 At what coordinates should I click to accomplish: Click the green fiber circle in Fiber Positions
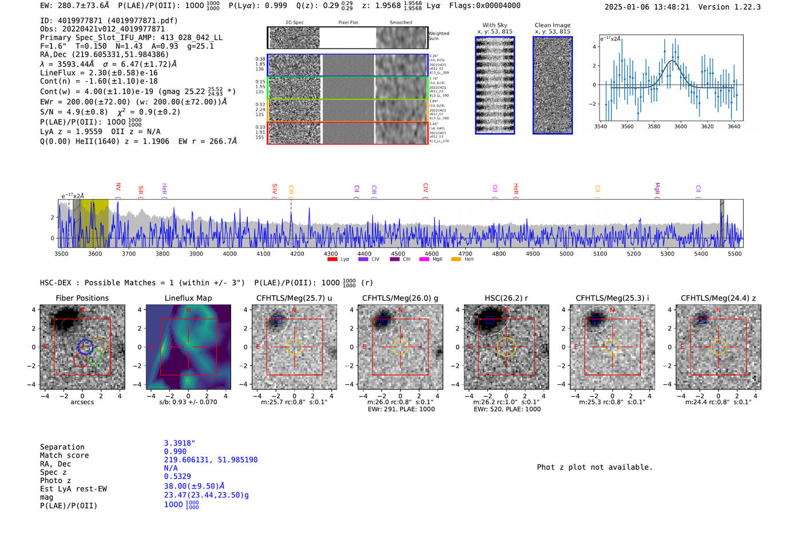[x=95, y=358]
